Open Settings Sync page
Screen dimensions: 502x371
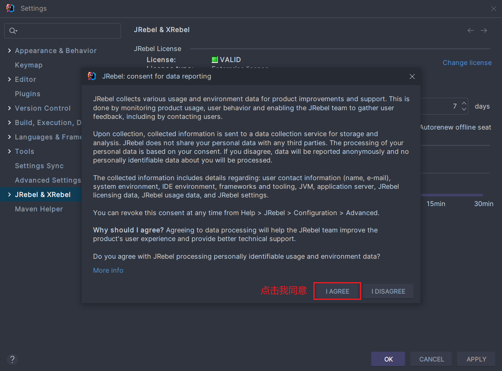click(39, 166)
